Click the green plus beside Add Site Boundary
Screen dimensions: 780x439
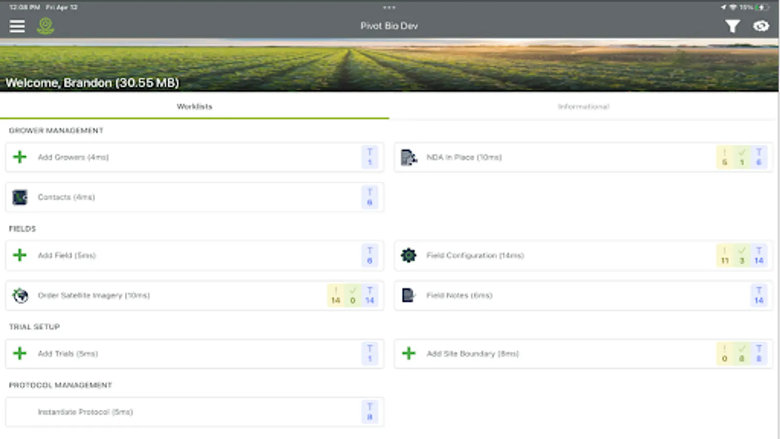click(409, 353)
